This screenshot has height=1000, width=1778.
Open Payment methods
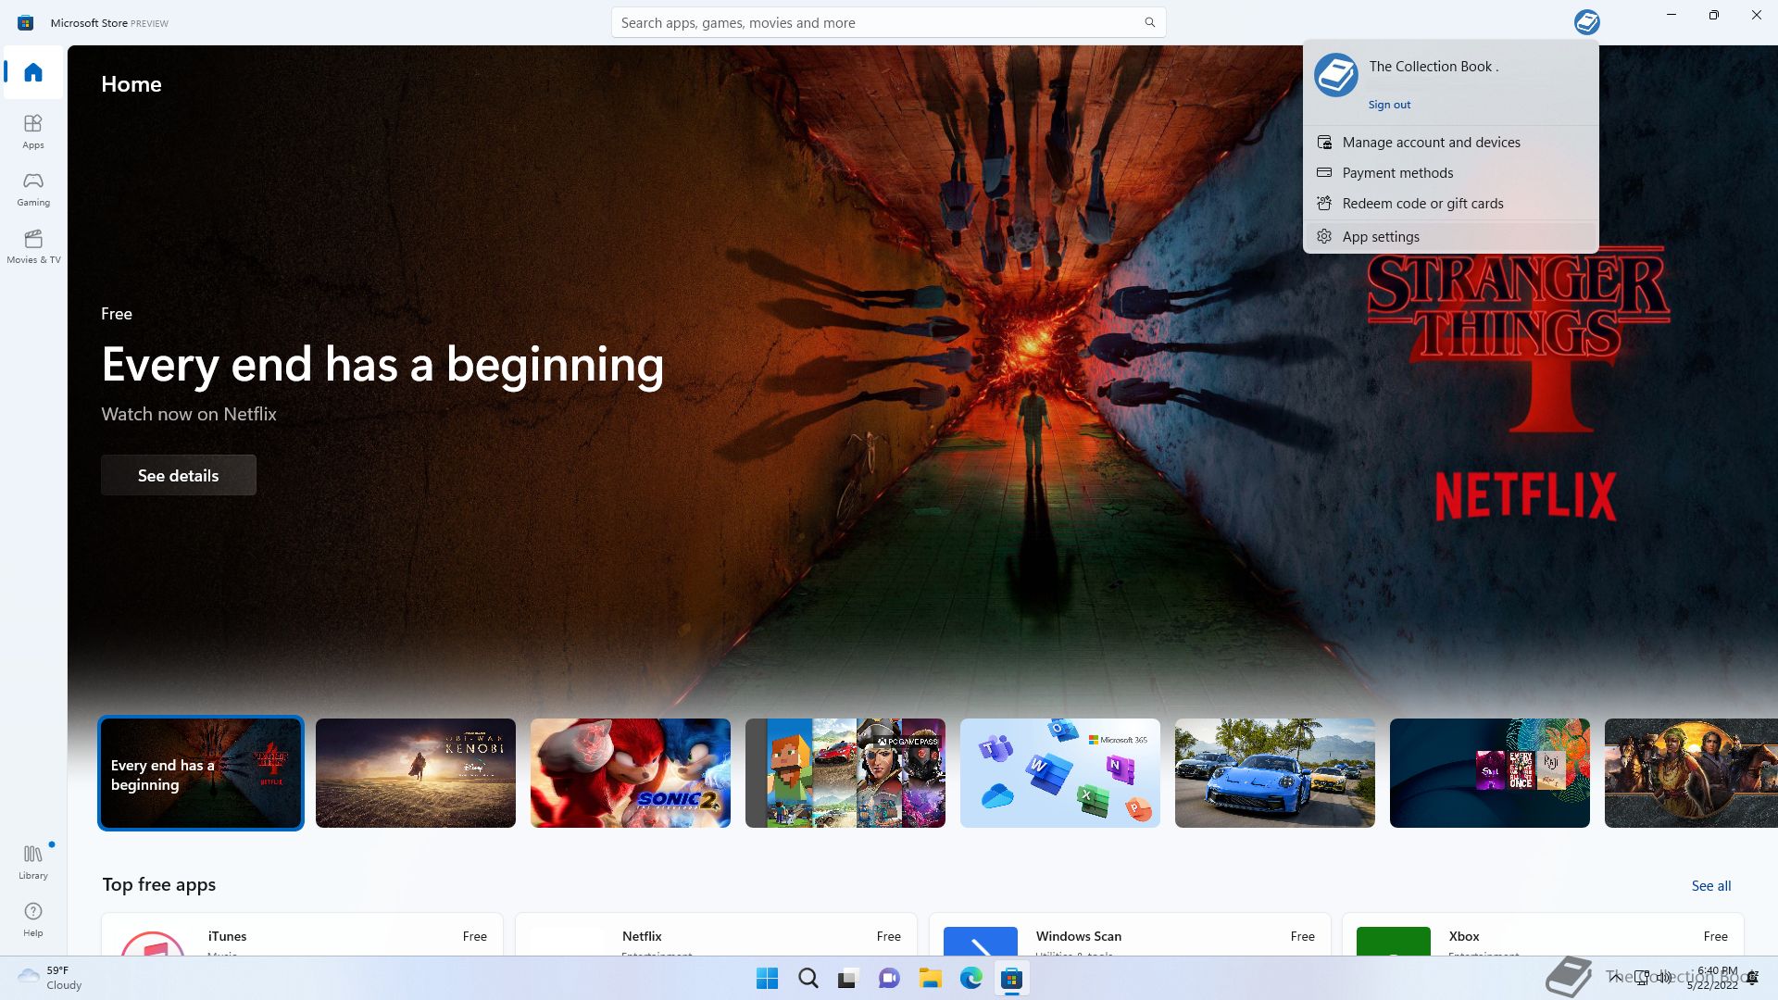tap(1451, 173)
